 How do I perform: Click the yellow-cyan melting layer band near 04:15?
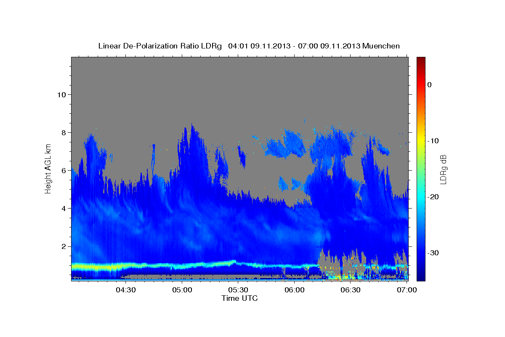[98, 267]
